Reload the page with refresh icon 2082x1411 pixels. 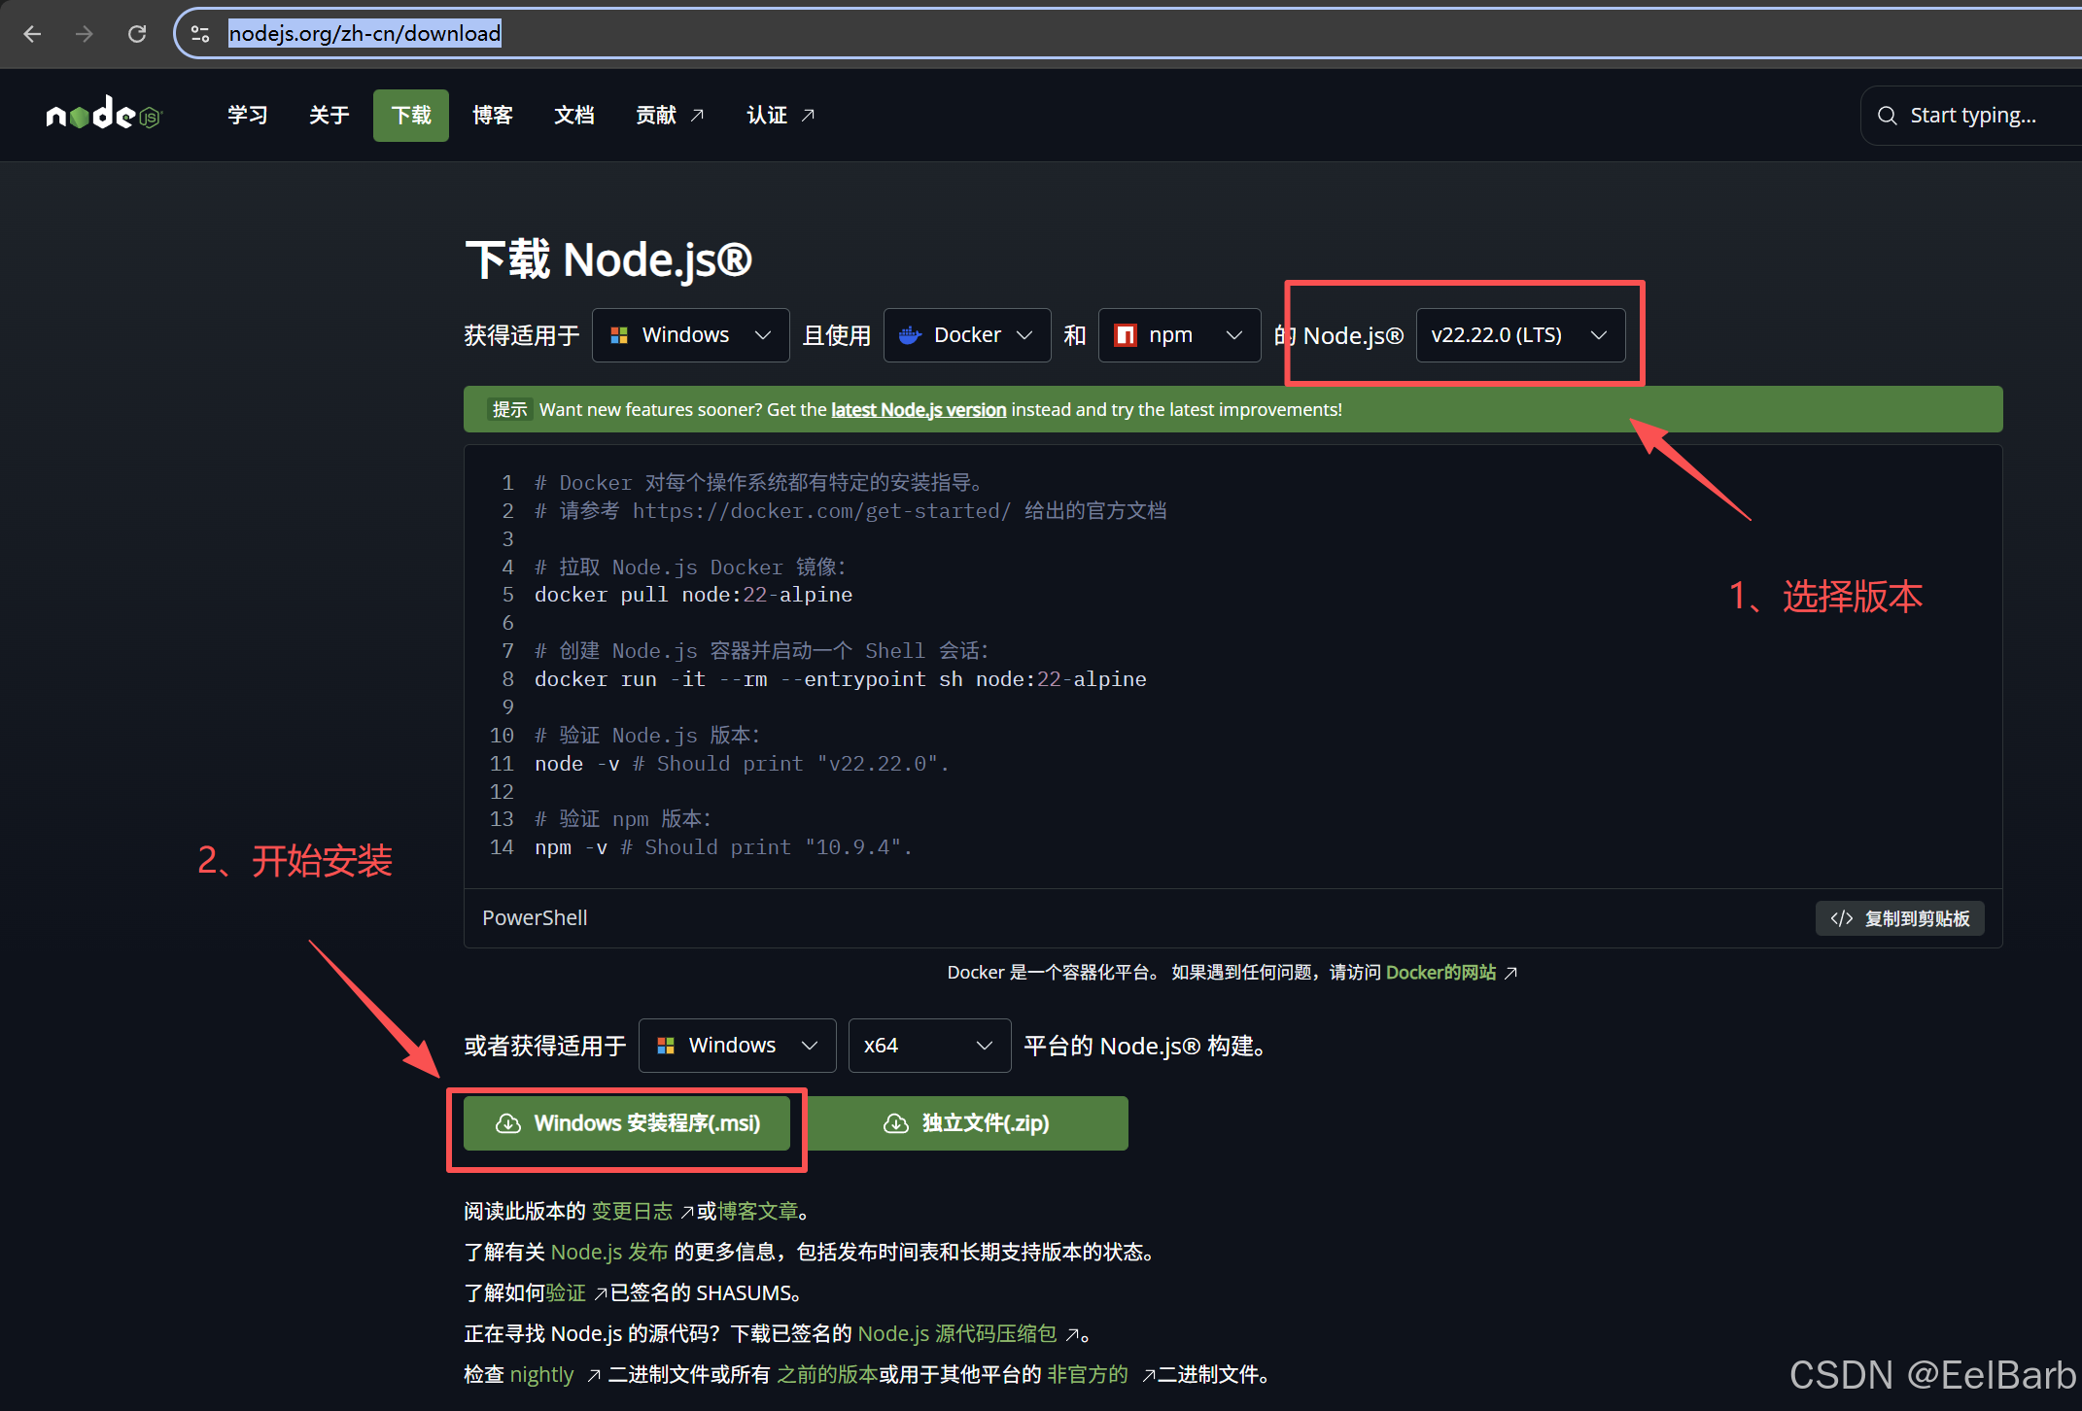pyautogui.click(x=137, y=34)
